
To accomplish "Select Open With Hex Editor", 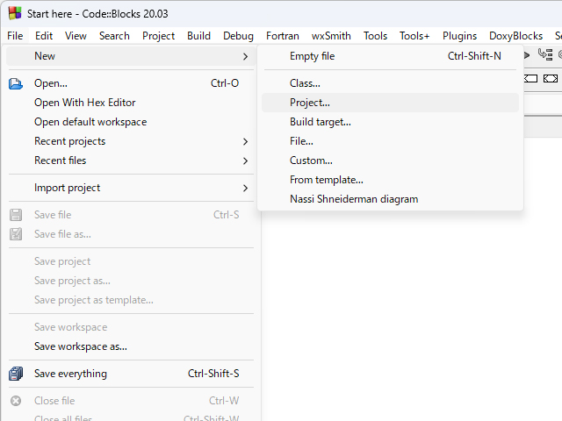I will tap(131, 103).
